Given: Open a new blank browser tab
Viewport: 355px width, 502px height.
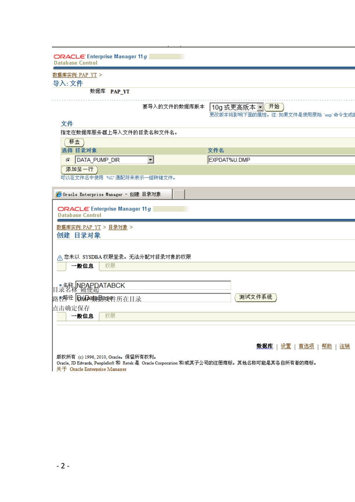Looking at the screenshot, I should coord(179,194).
